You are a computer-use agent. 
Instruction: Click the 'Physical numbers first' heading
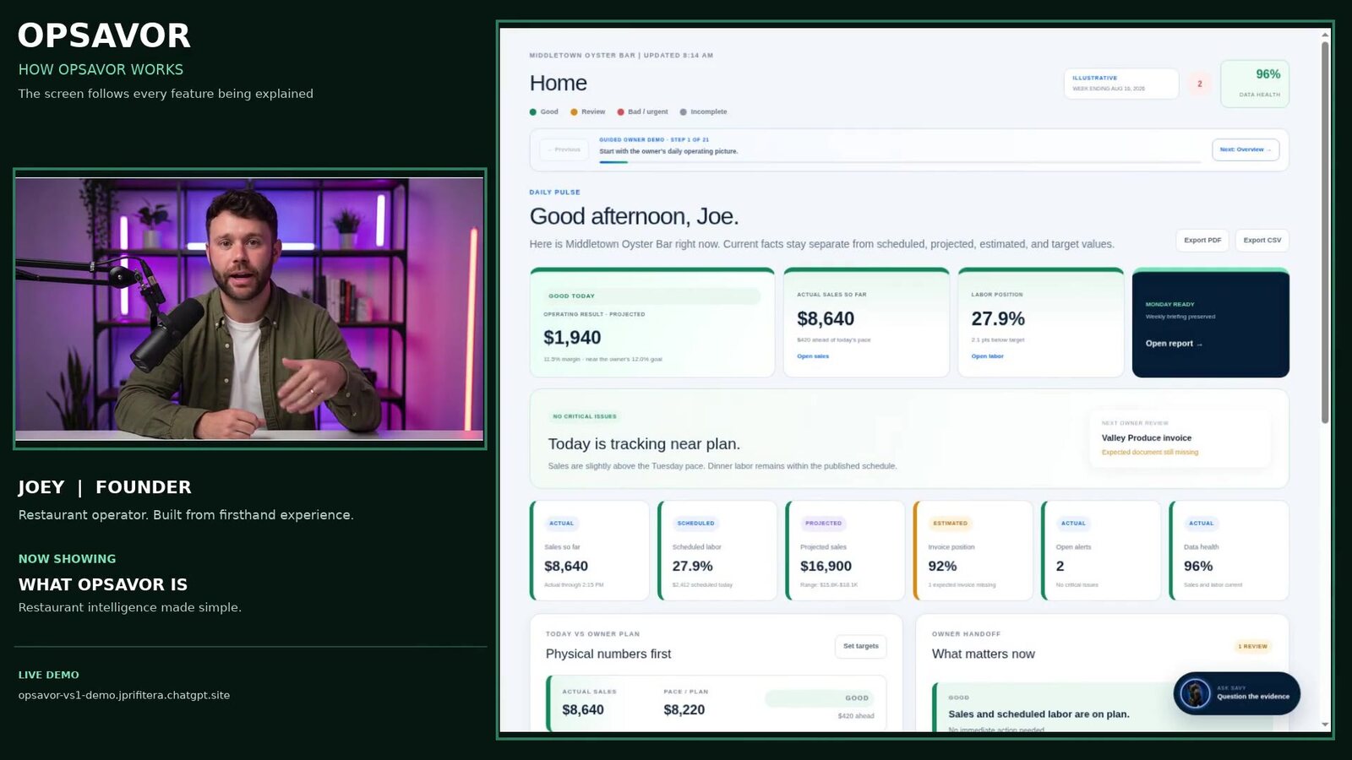[x=608, y=654]
